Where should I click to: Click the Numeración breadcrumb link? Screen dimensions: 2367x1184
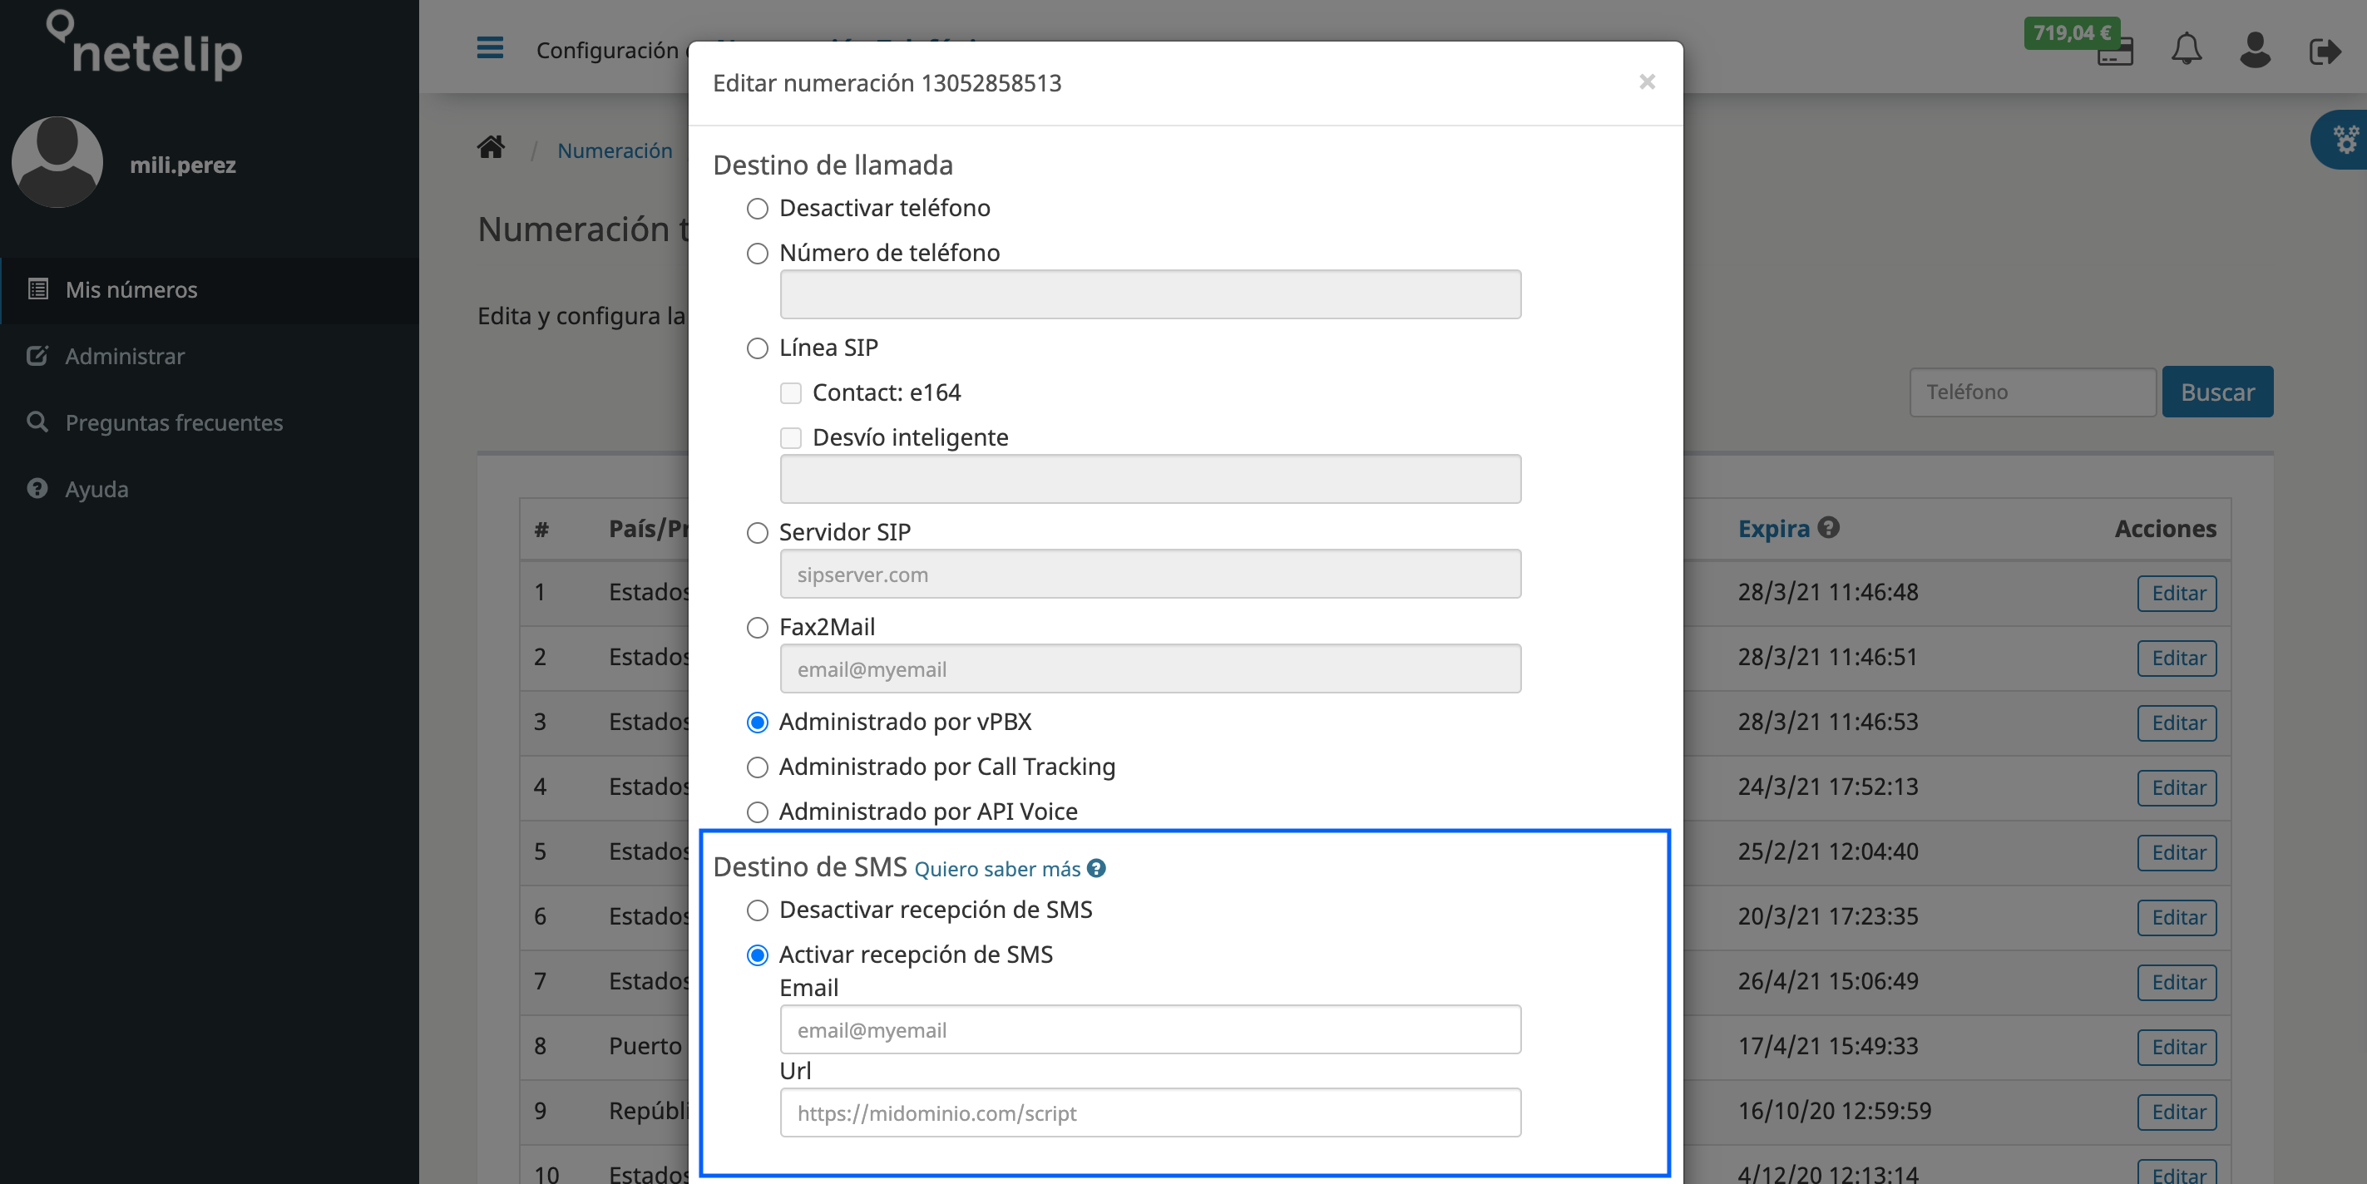615,150
